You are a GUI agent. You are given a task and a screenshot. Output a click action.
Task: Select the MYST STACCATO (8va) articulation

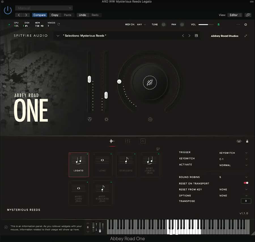[102, 193]
